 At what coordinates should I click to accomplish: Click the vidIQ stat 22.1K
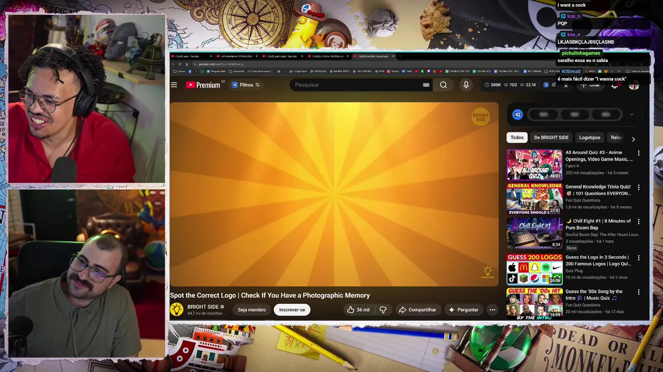point(527,85)
